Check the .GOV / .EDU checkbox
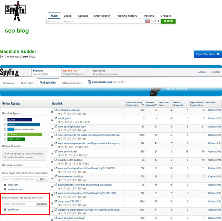This screenshot has width=222, height=221. tap(5, 139)
